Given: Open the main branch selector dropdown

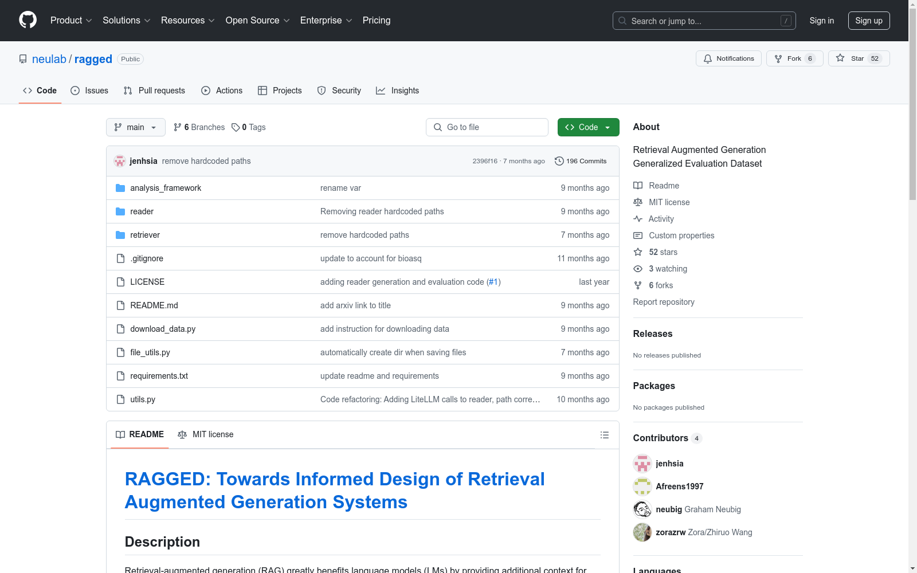Looking at the screenshot, I should pos(136,127).
